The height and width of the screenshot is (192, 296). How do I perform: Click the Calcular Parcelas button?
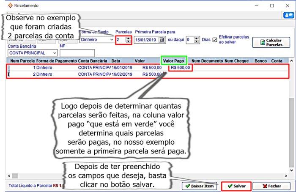coord(271,42)
